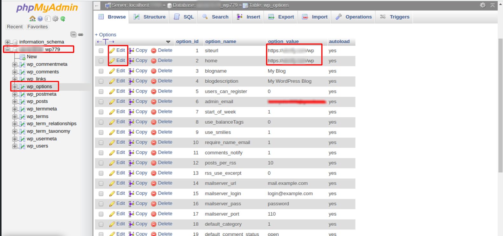Tick checkbox for blogname row
503x236 pixels.
[101, 71]
